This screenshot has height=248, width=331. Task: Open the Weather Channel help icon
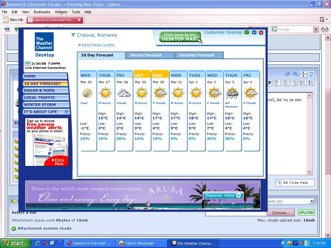[x=247, y=33]
